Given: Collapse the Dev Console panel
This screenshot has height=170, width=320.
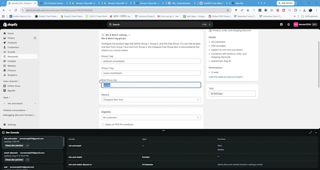Looking at the screenshot, I should tap(316, 132).
